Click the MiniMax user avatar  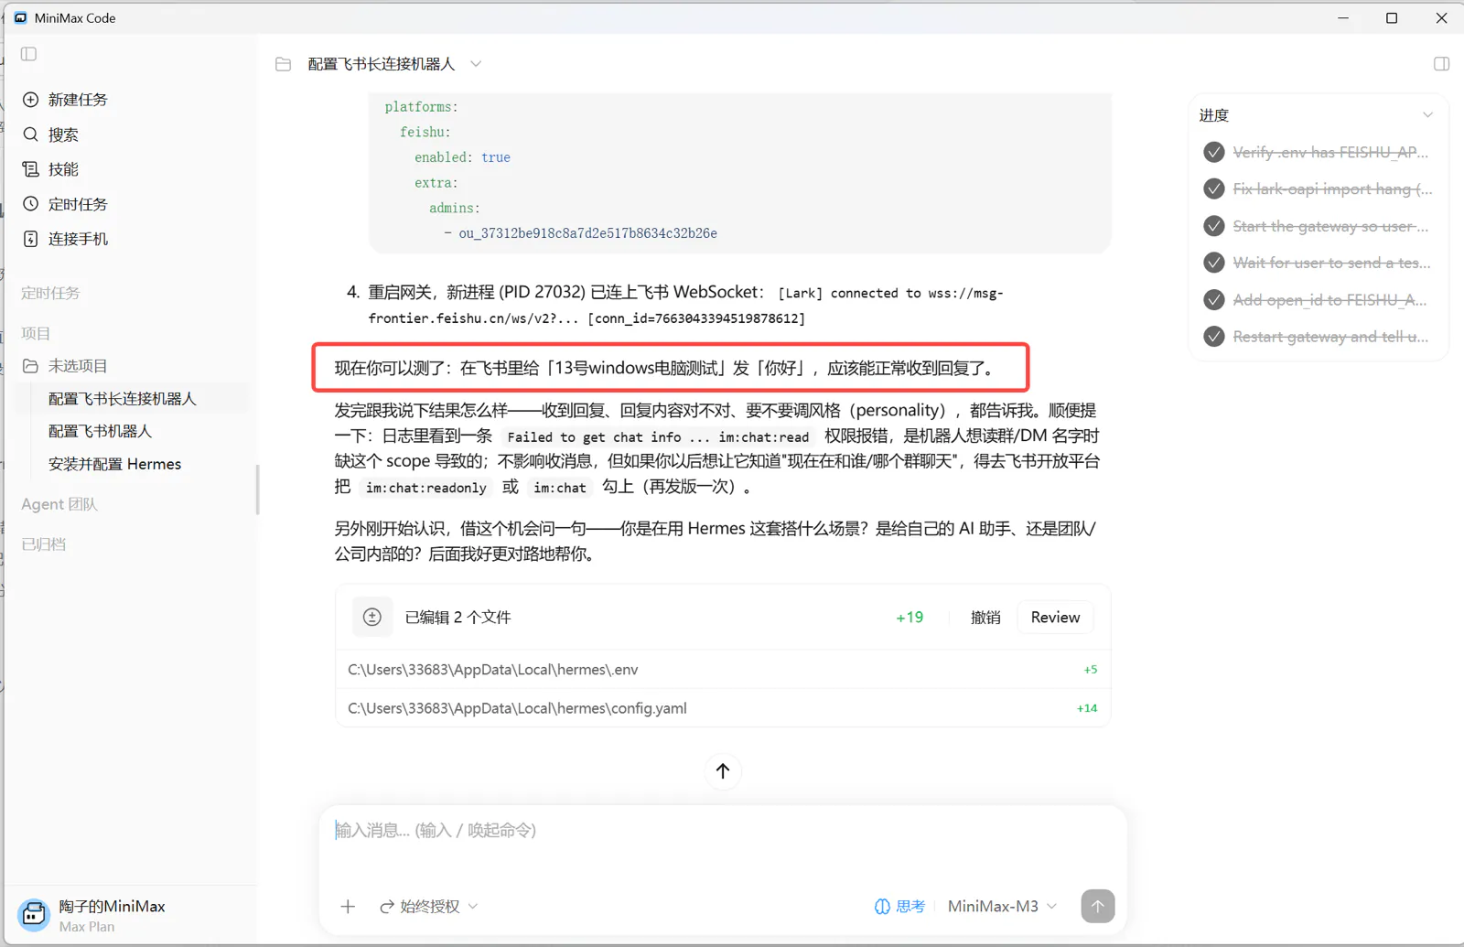(x=34, y=914)
